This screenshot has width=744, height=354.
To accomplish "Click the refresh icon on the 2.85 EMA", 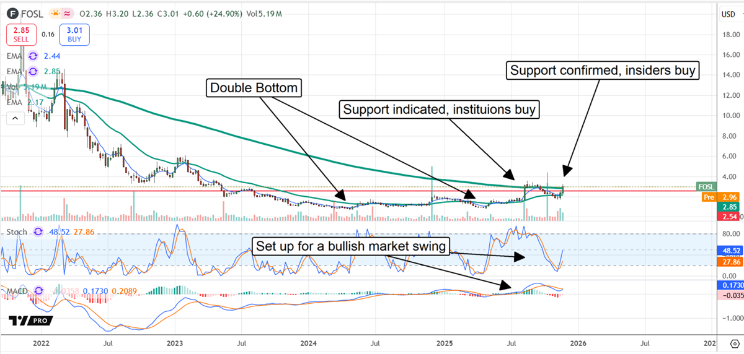I will tap(33, 72).
